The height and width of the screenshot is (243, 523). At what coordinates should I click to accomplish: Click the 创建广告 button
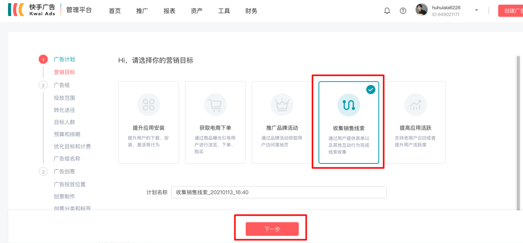pos(513,10)
